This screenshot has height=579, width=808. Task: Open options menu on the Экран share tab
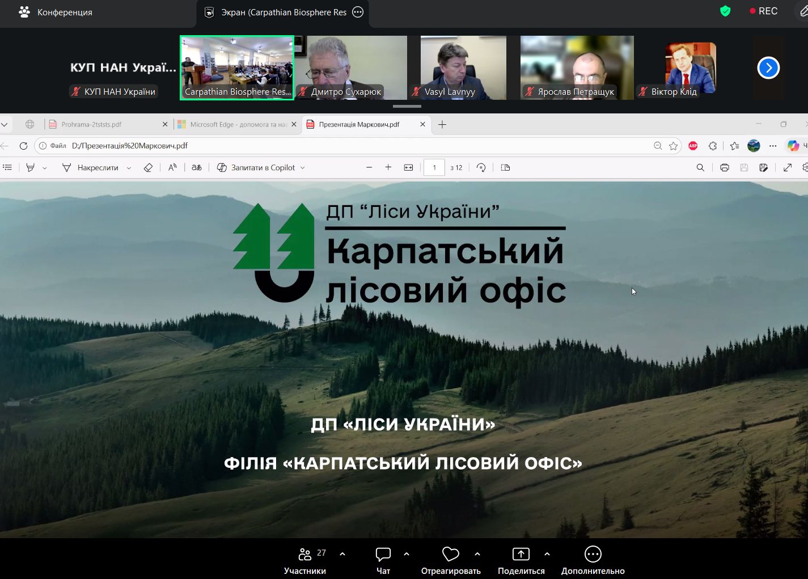pyautogui.click(x=358, y=12)
